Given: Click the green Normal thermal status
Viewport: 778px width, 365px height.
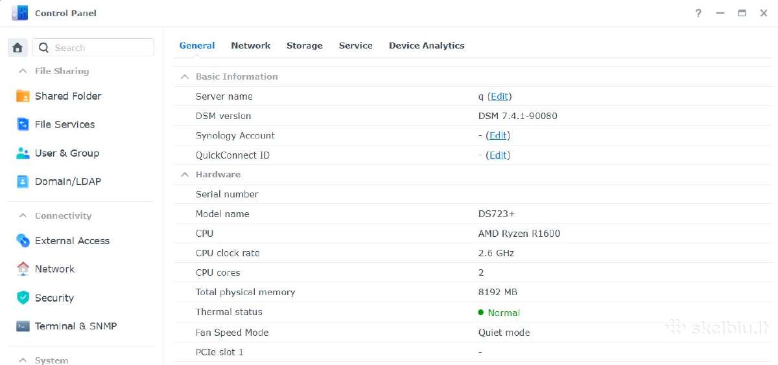Looking at the screenshot, I should click(499, 313).
